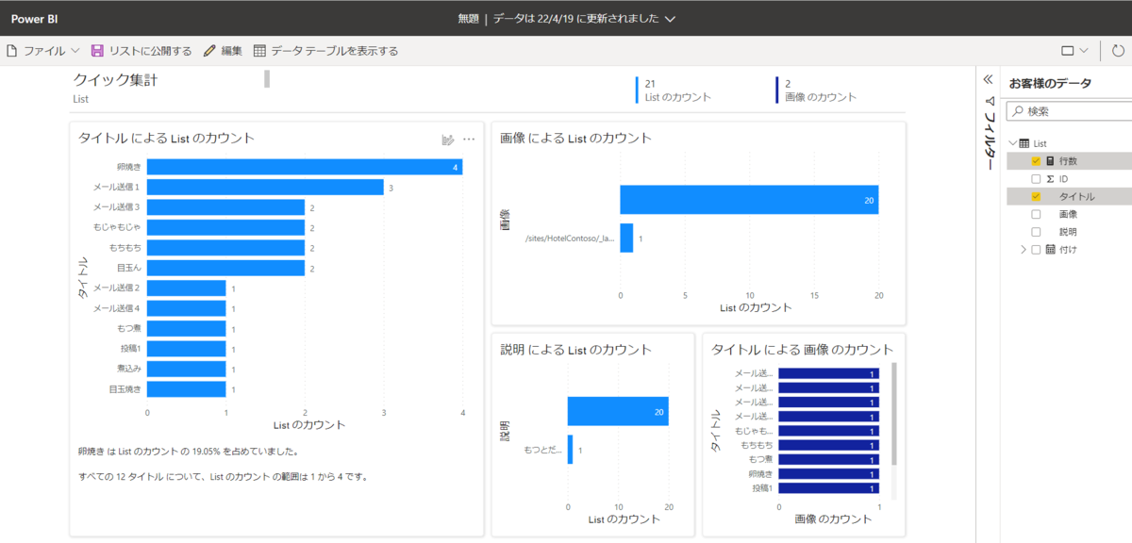Collapse the data pane with double chevron
This screenshot has height=543, width=1132.
pos(988,80)
